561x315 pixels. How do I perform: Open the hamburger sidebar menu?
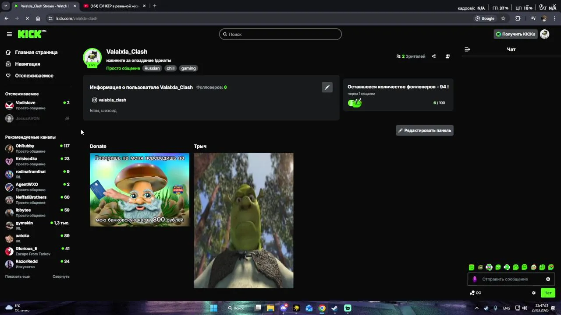click(x=9, y=34)
